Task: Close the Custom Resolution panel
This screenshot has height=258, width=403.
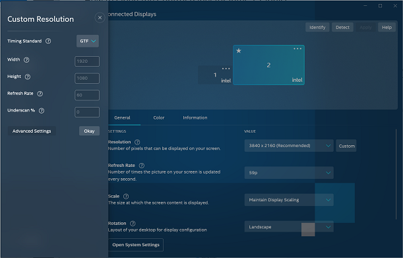Action: click(100, 18)
